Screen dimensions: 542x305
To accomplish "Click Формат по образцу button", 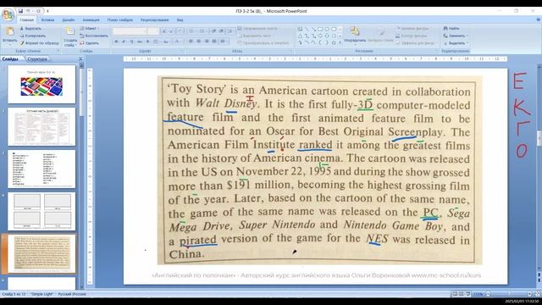I will (x=39, y=43).
